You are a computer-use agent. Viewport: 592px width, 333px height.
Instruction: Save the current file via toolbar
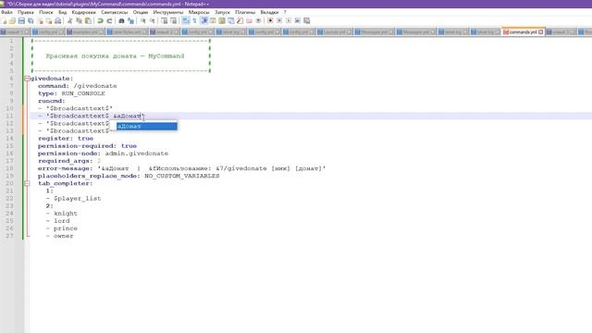21,20
